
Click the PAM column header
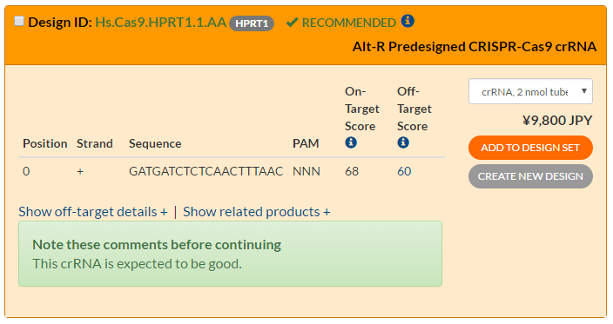point(306,143)
